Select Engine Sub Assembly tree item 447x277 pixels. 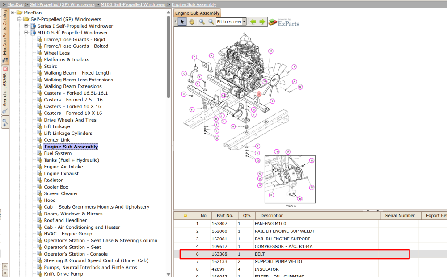click(x=71, y=147)
